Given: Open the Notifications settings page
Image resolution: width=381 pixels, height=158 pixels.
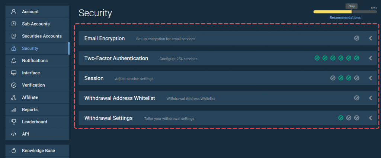Looking at the screenshot, I should pyautogui.click(x=37, y=61).
